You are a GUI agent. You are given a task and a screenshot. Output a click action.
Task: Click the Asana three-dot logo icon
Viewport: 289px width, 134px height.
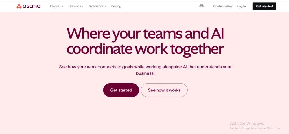pyautogui.click(x=19, y=6)
